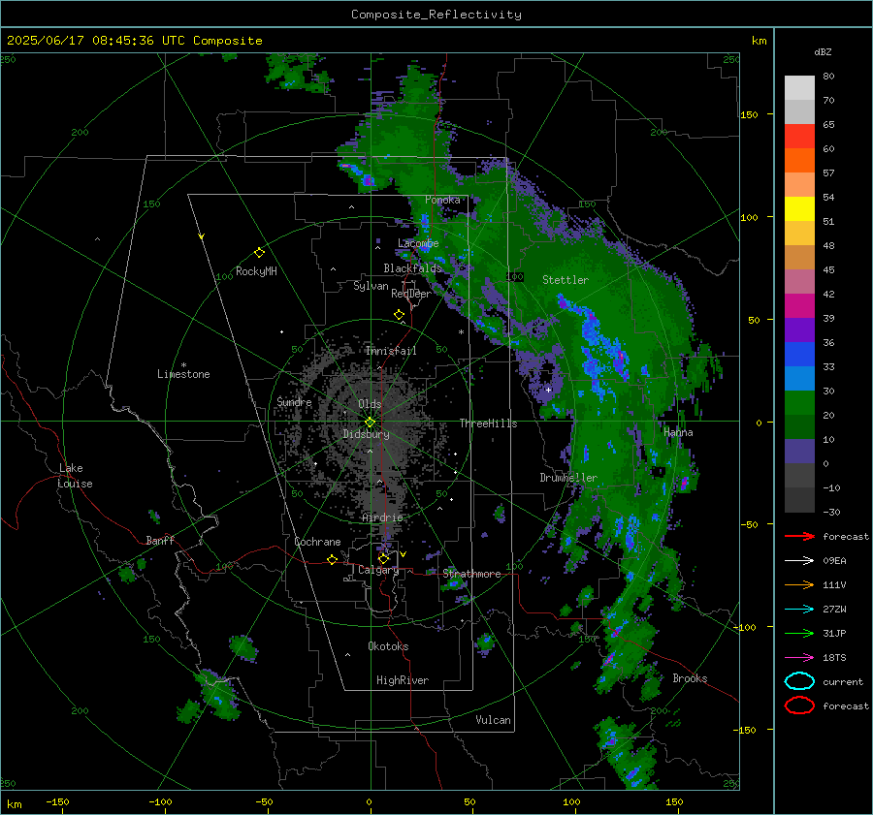Pick the green swatch between 30 and 20 dBZ
The image size is (873, 815).
pos(799,402)
